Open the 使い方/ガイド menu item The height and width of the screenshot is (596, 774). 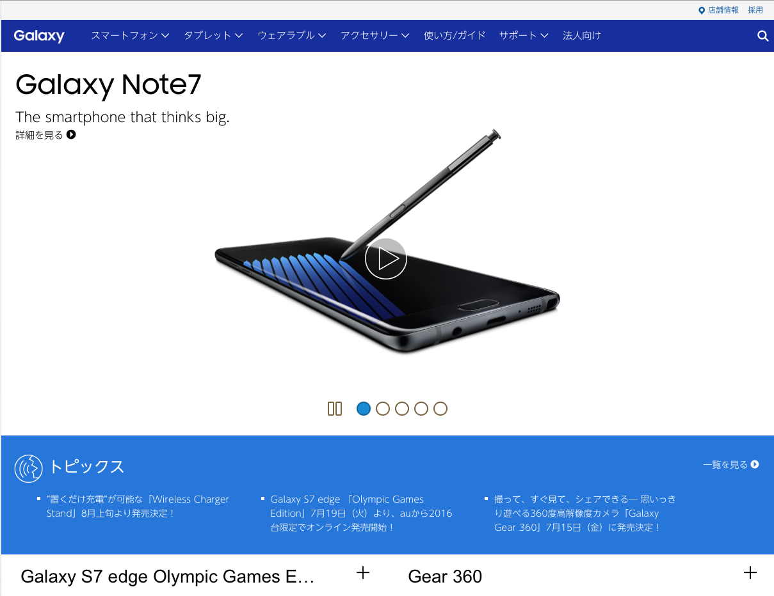coord(455,36)
